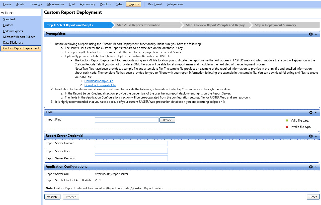Click the Validate button
The width and height of the screenshot is (321, 205).
52,197
